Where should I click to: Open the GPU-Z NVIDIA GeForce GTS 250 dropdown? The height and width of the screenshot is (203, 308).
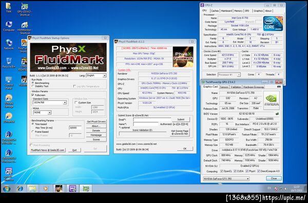coord(226,179)
